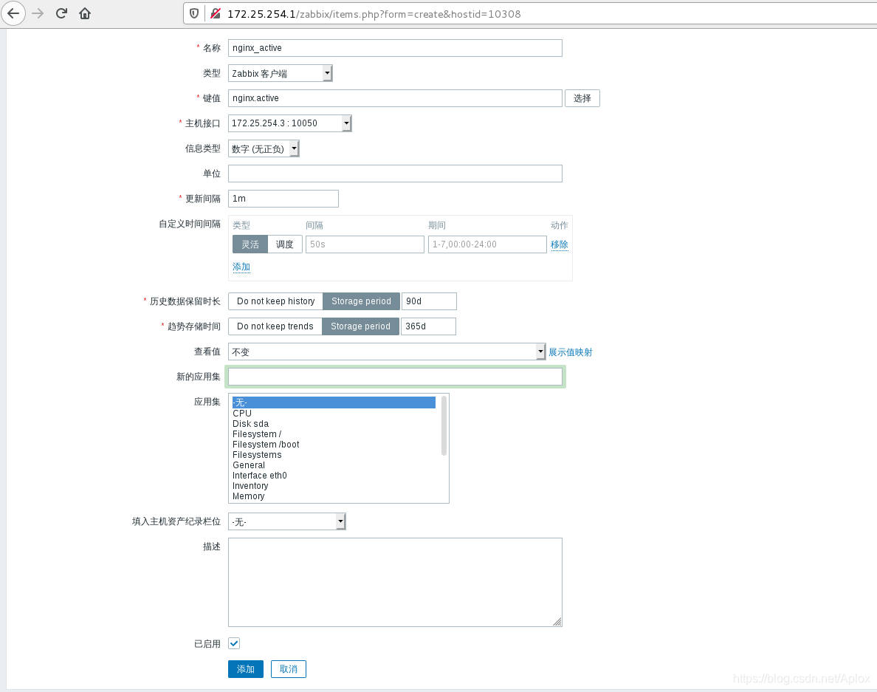Screen dimensions: 877x692
Task: Select -无- in the 应用集 list
Action: pyautogui.click(x=334, y=402)
